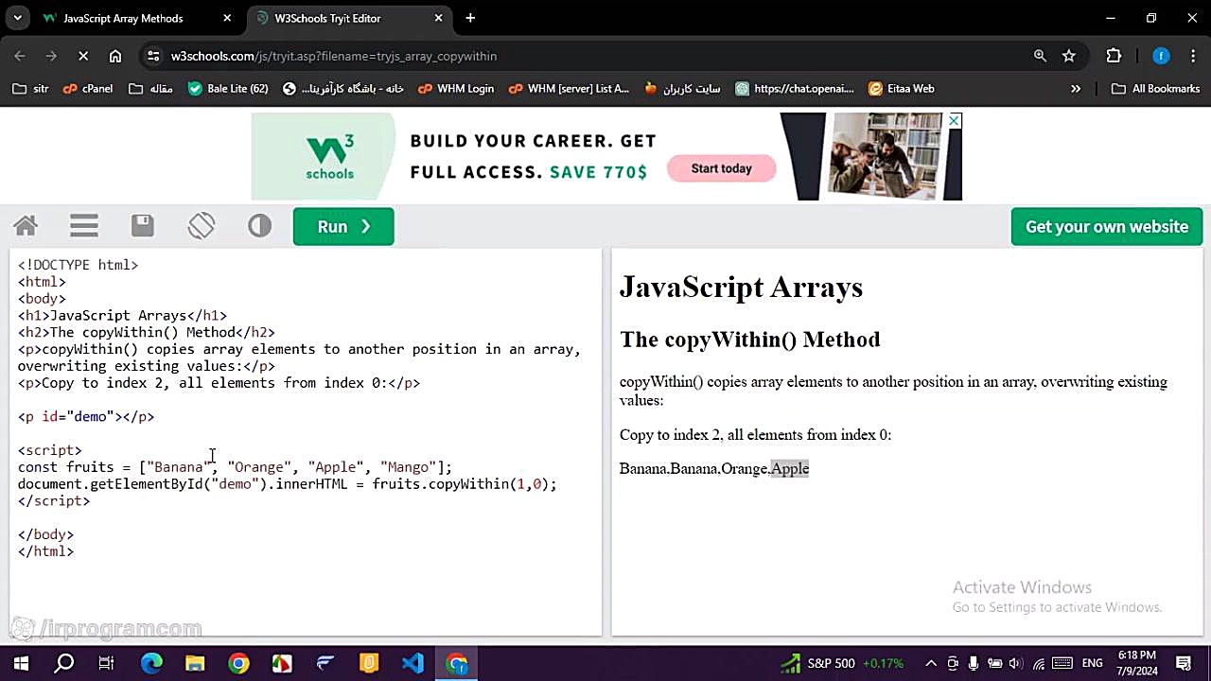
Task: Open the Bale Lite (62) bookmark
Action: click(228, 88)
